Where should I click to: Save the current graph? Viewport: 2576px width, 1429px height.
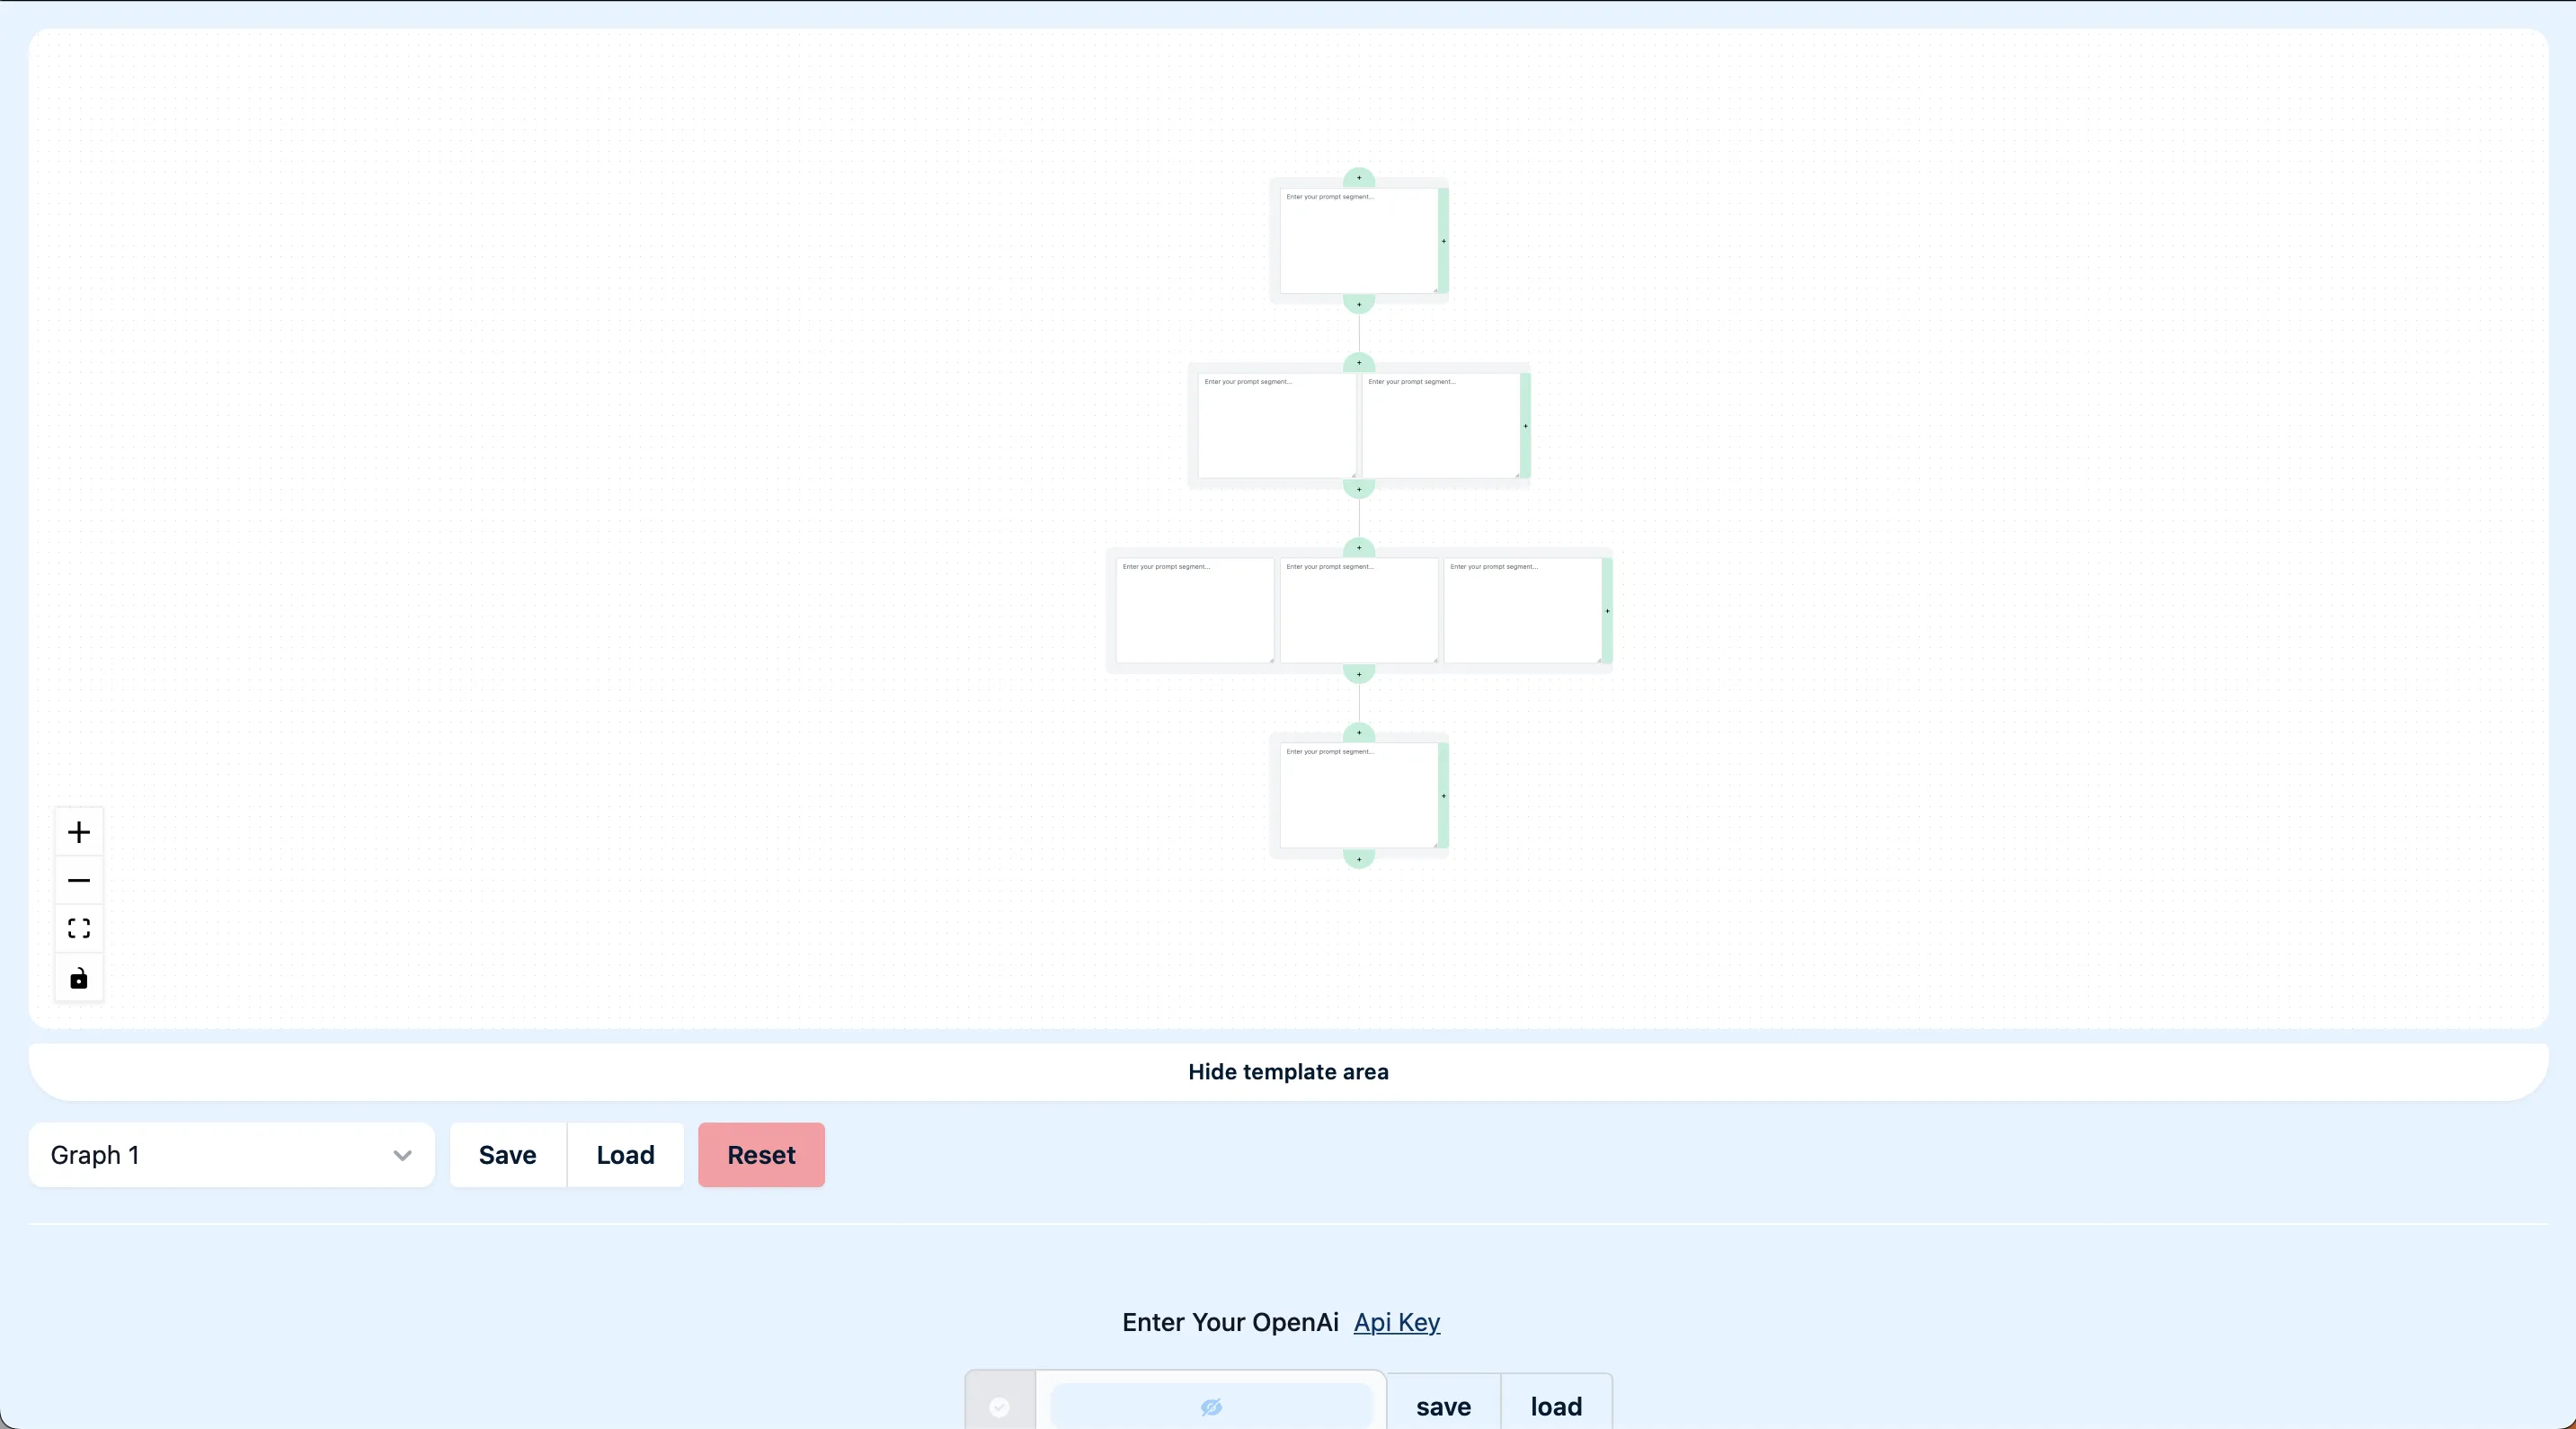point(507,1155)
